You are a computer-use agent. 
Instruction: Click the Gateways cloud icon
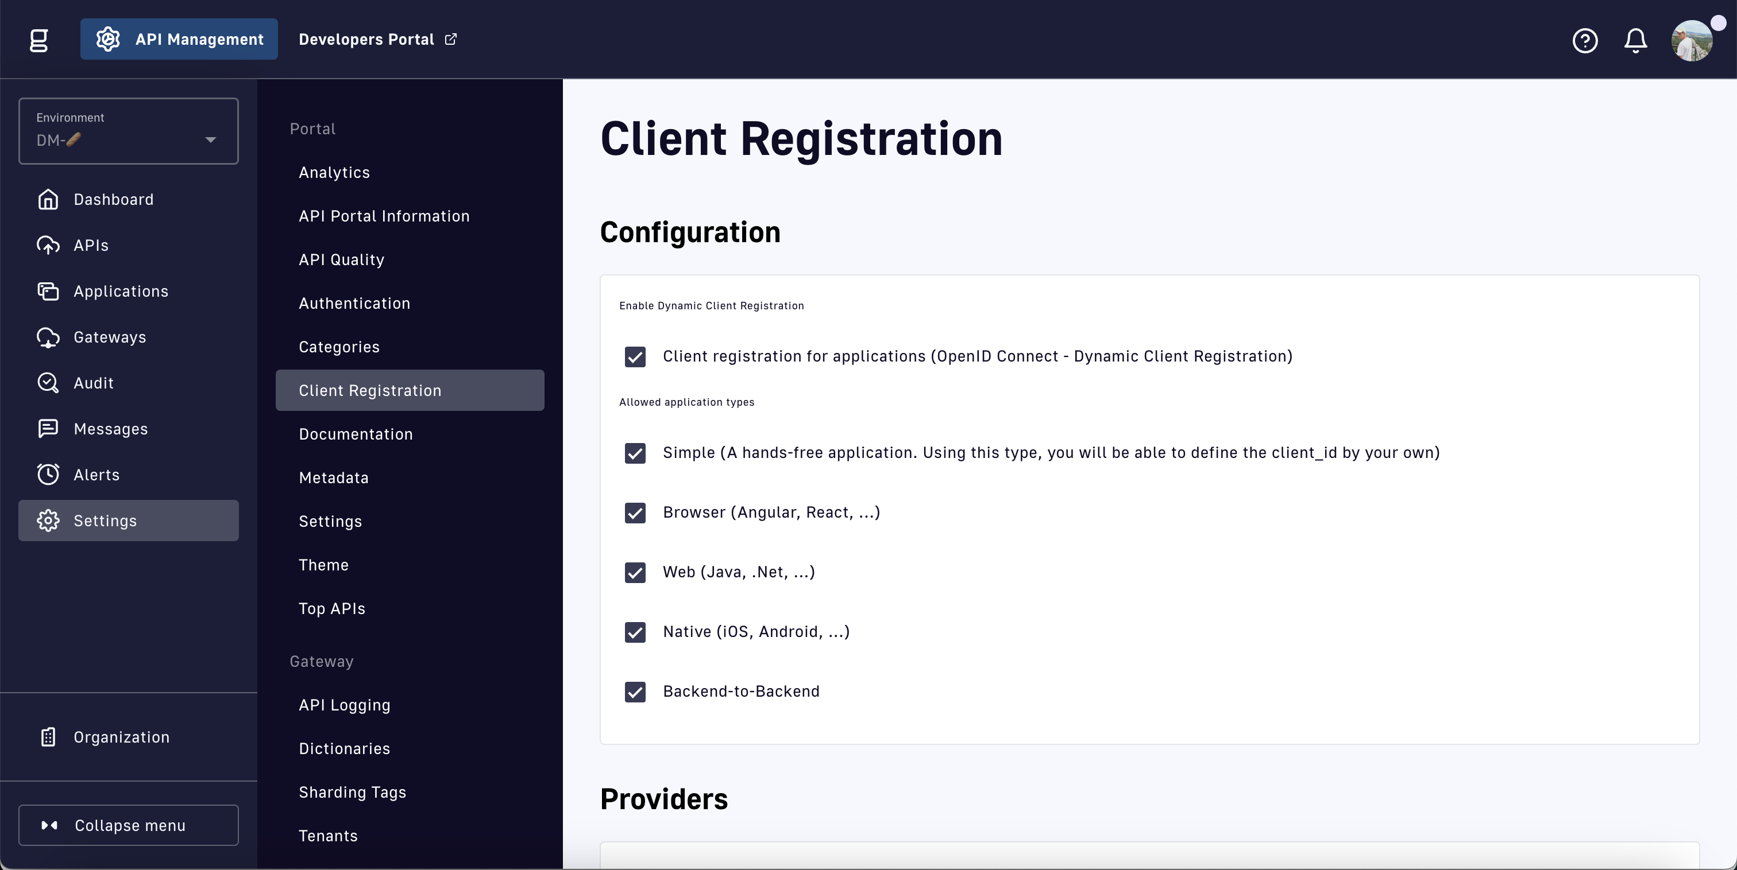coord(48,337)
